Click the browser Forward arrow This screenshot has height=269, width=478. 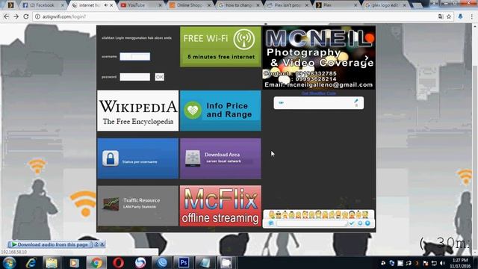pyautogui.click(x=16, y=16)
